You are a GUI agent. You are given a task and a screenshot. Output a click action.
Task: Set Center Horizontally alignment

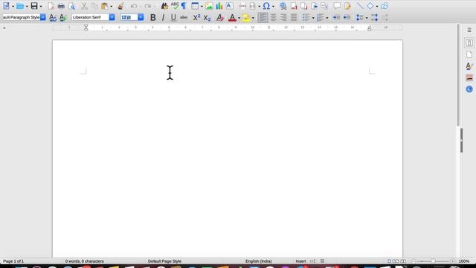point(273,18)
